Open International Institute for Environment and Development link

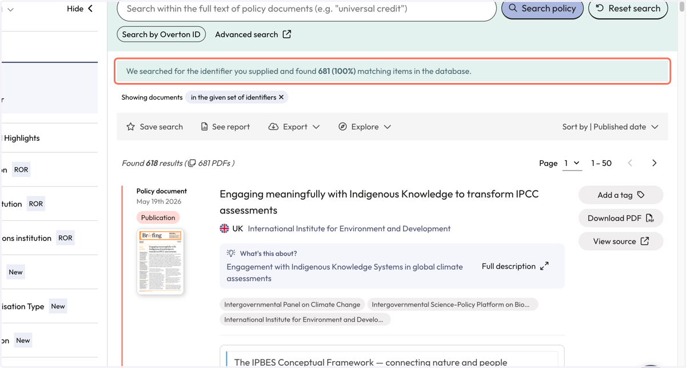349,228
